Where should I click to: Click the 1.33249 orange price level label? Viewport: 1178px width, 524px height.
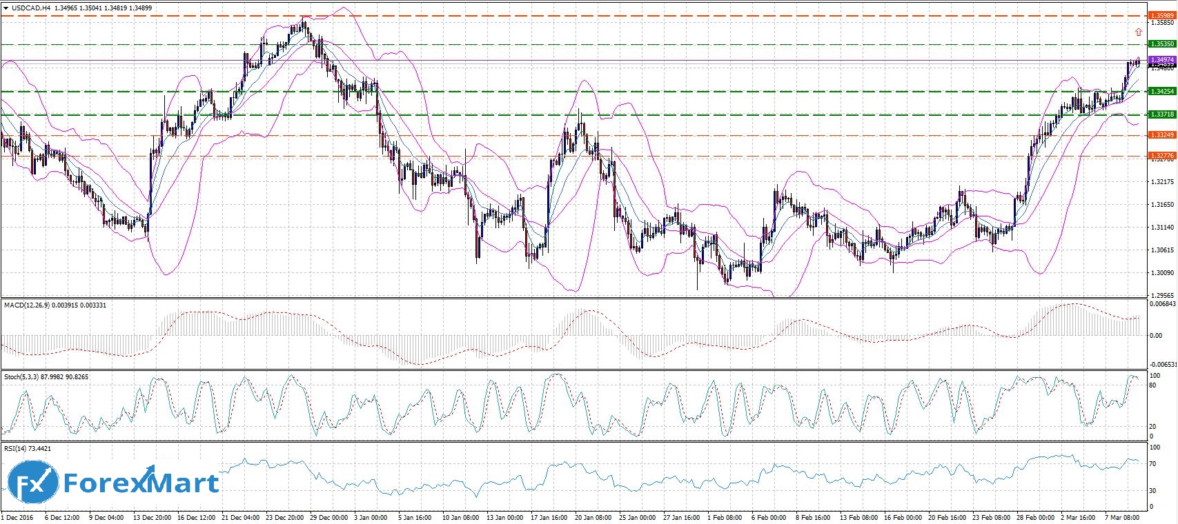point(1161,135)
